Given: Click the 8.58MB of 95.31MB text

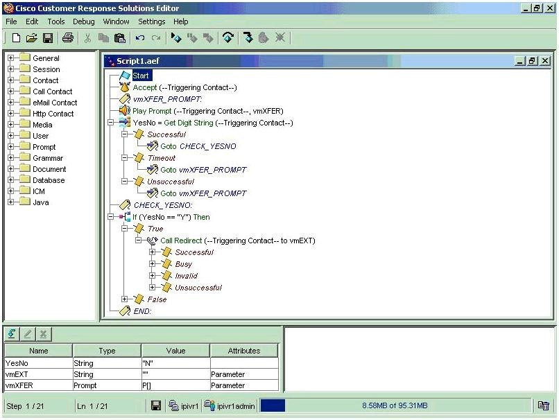Looking at the screenshot, I should pyautogui.click(x=395, y=405).
